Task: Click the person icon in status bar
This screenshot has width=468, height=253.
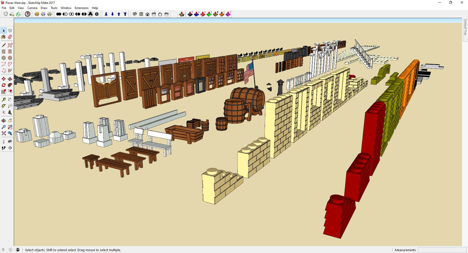Action: click(x=18, y=250)
